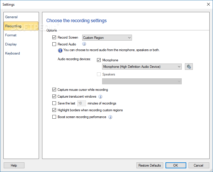The height and width of the screenshot is (172, 213).
Task: Enable Boost screen recording performance
Action: (x=54, y=117)
